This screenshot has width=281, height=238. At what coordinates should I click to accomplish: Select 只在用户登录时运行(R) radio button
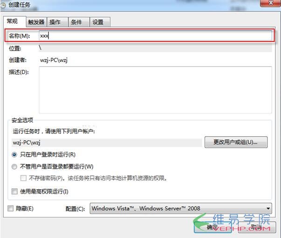[x=14, y=154]
